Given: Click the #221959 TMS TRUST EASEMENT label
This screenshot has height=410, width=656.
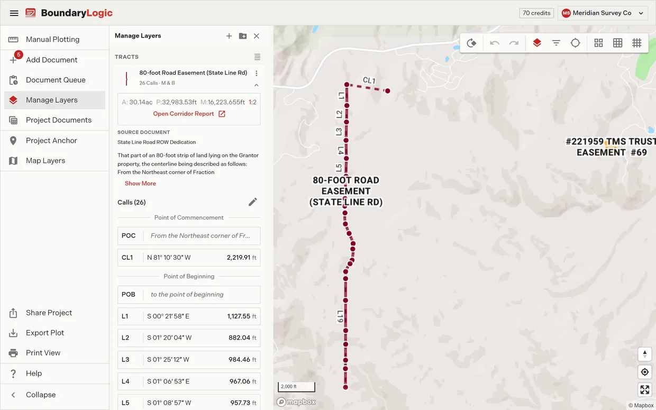Looking at the screenshot, I should pyautogui.click(x=611, y=147).
